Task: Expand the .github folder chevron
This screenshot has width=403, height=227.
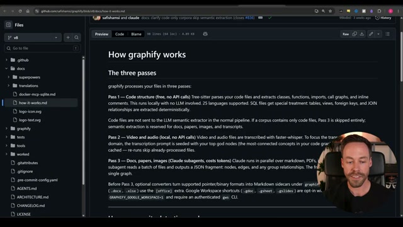Action: 6,60
